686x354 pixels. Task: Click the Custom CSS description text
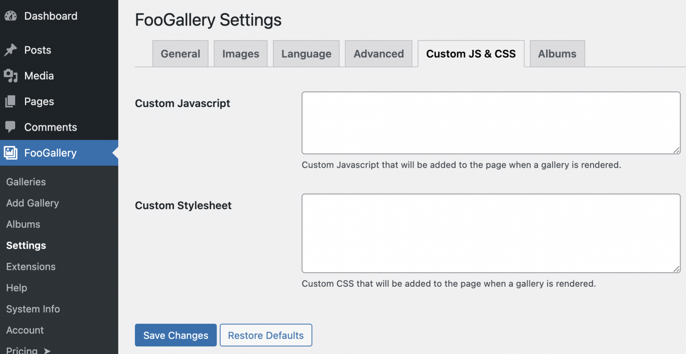pyautogui.click(x=449, y=284)
